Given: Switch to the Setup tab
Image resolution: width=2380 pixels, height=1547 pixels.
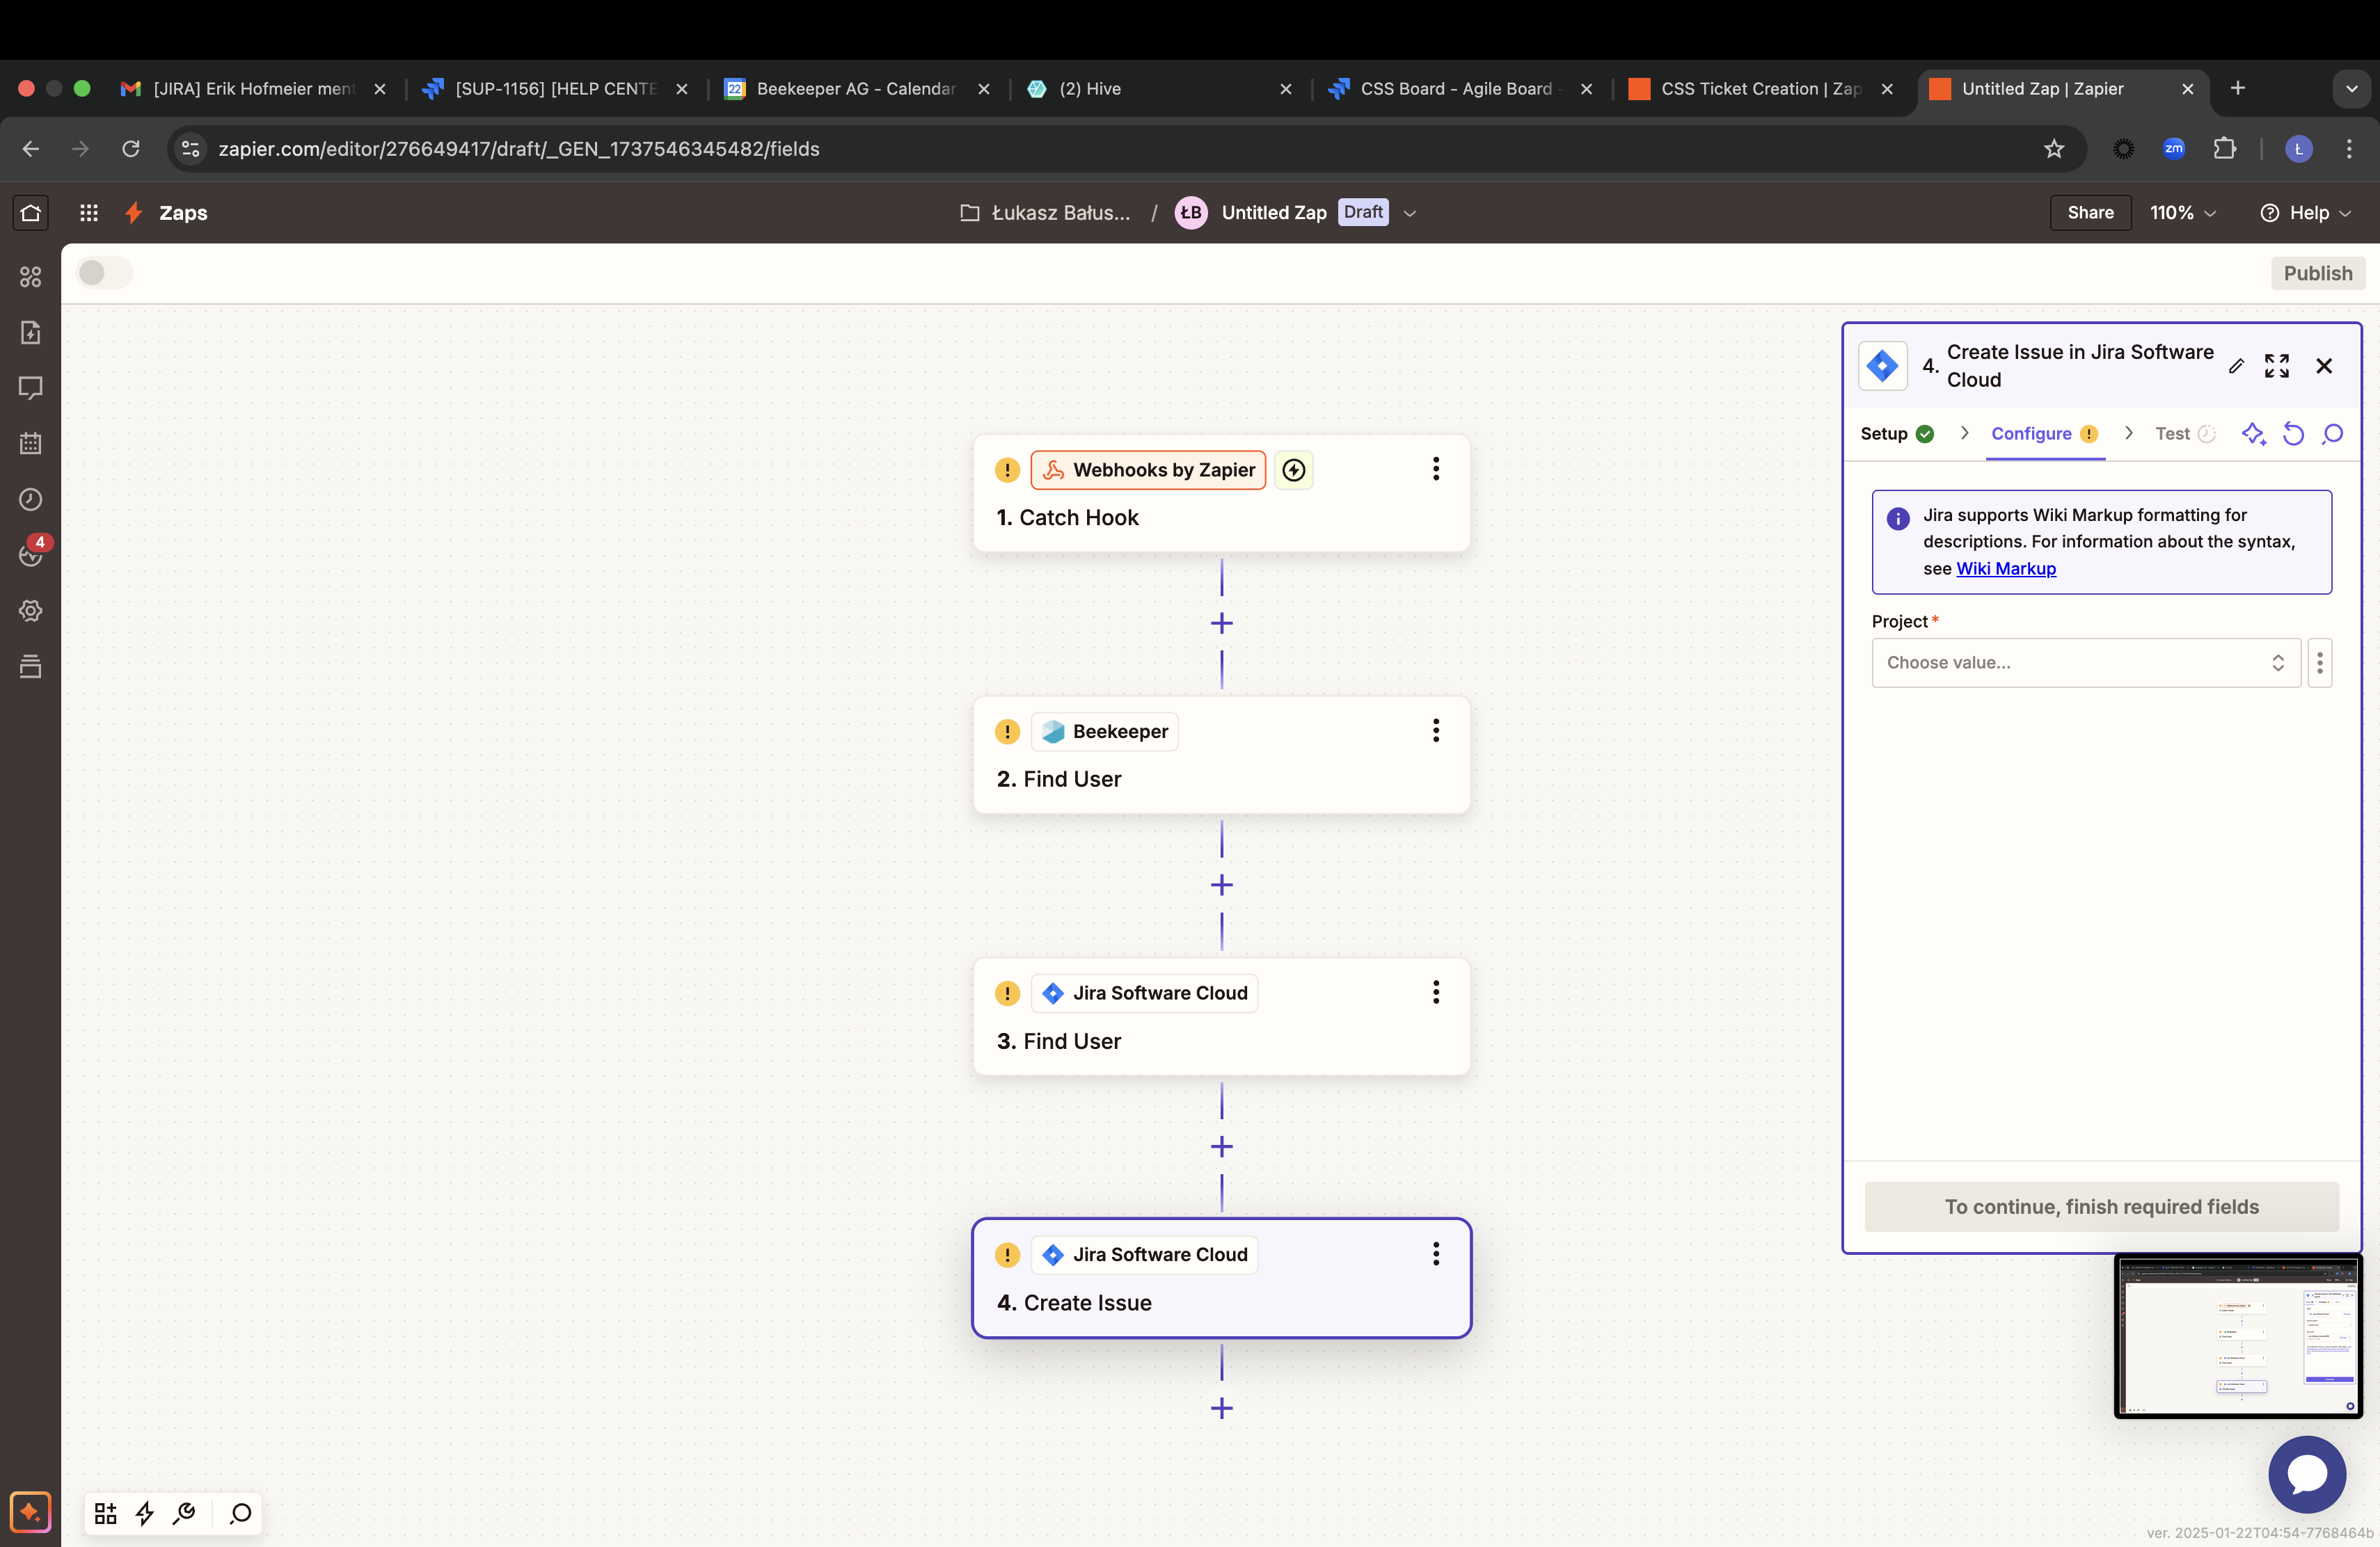Looking at the screenshot, I should point(1897,434).
